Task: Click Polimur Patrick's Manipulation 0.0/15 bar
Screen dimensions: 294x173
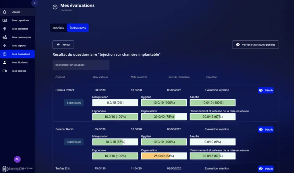Action: (x=115, y=103)
